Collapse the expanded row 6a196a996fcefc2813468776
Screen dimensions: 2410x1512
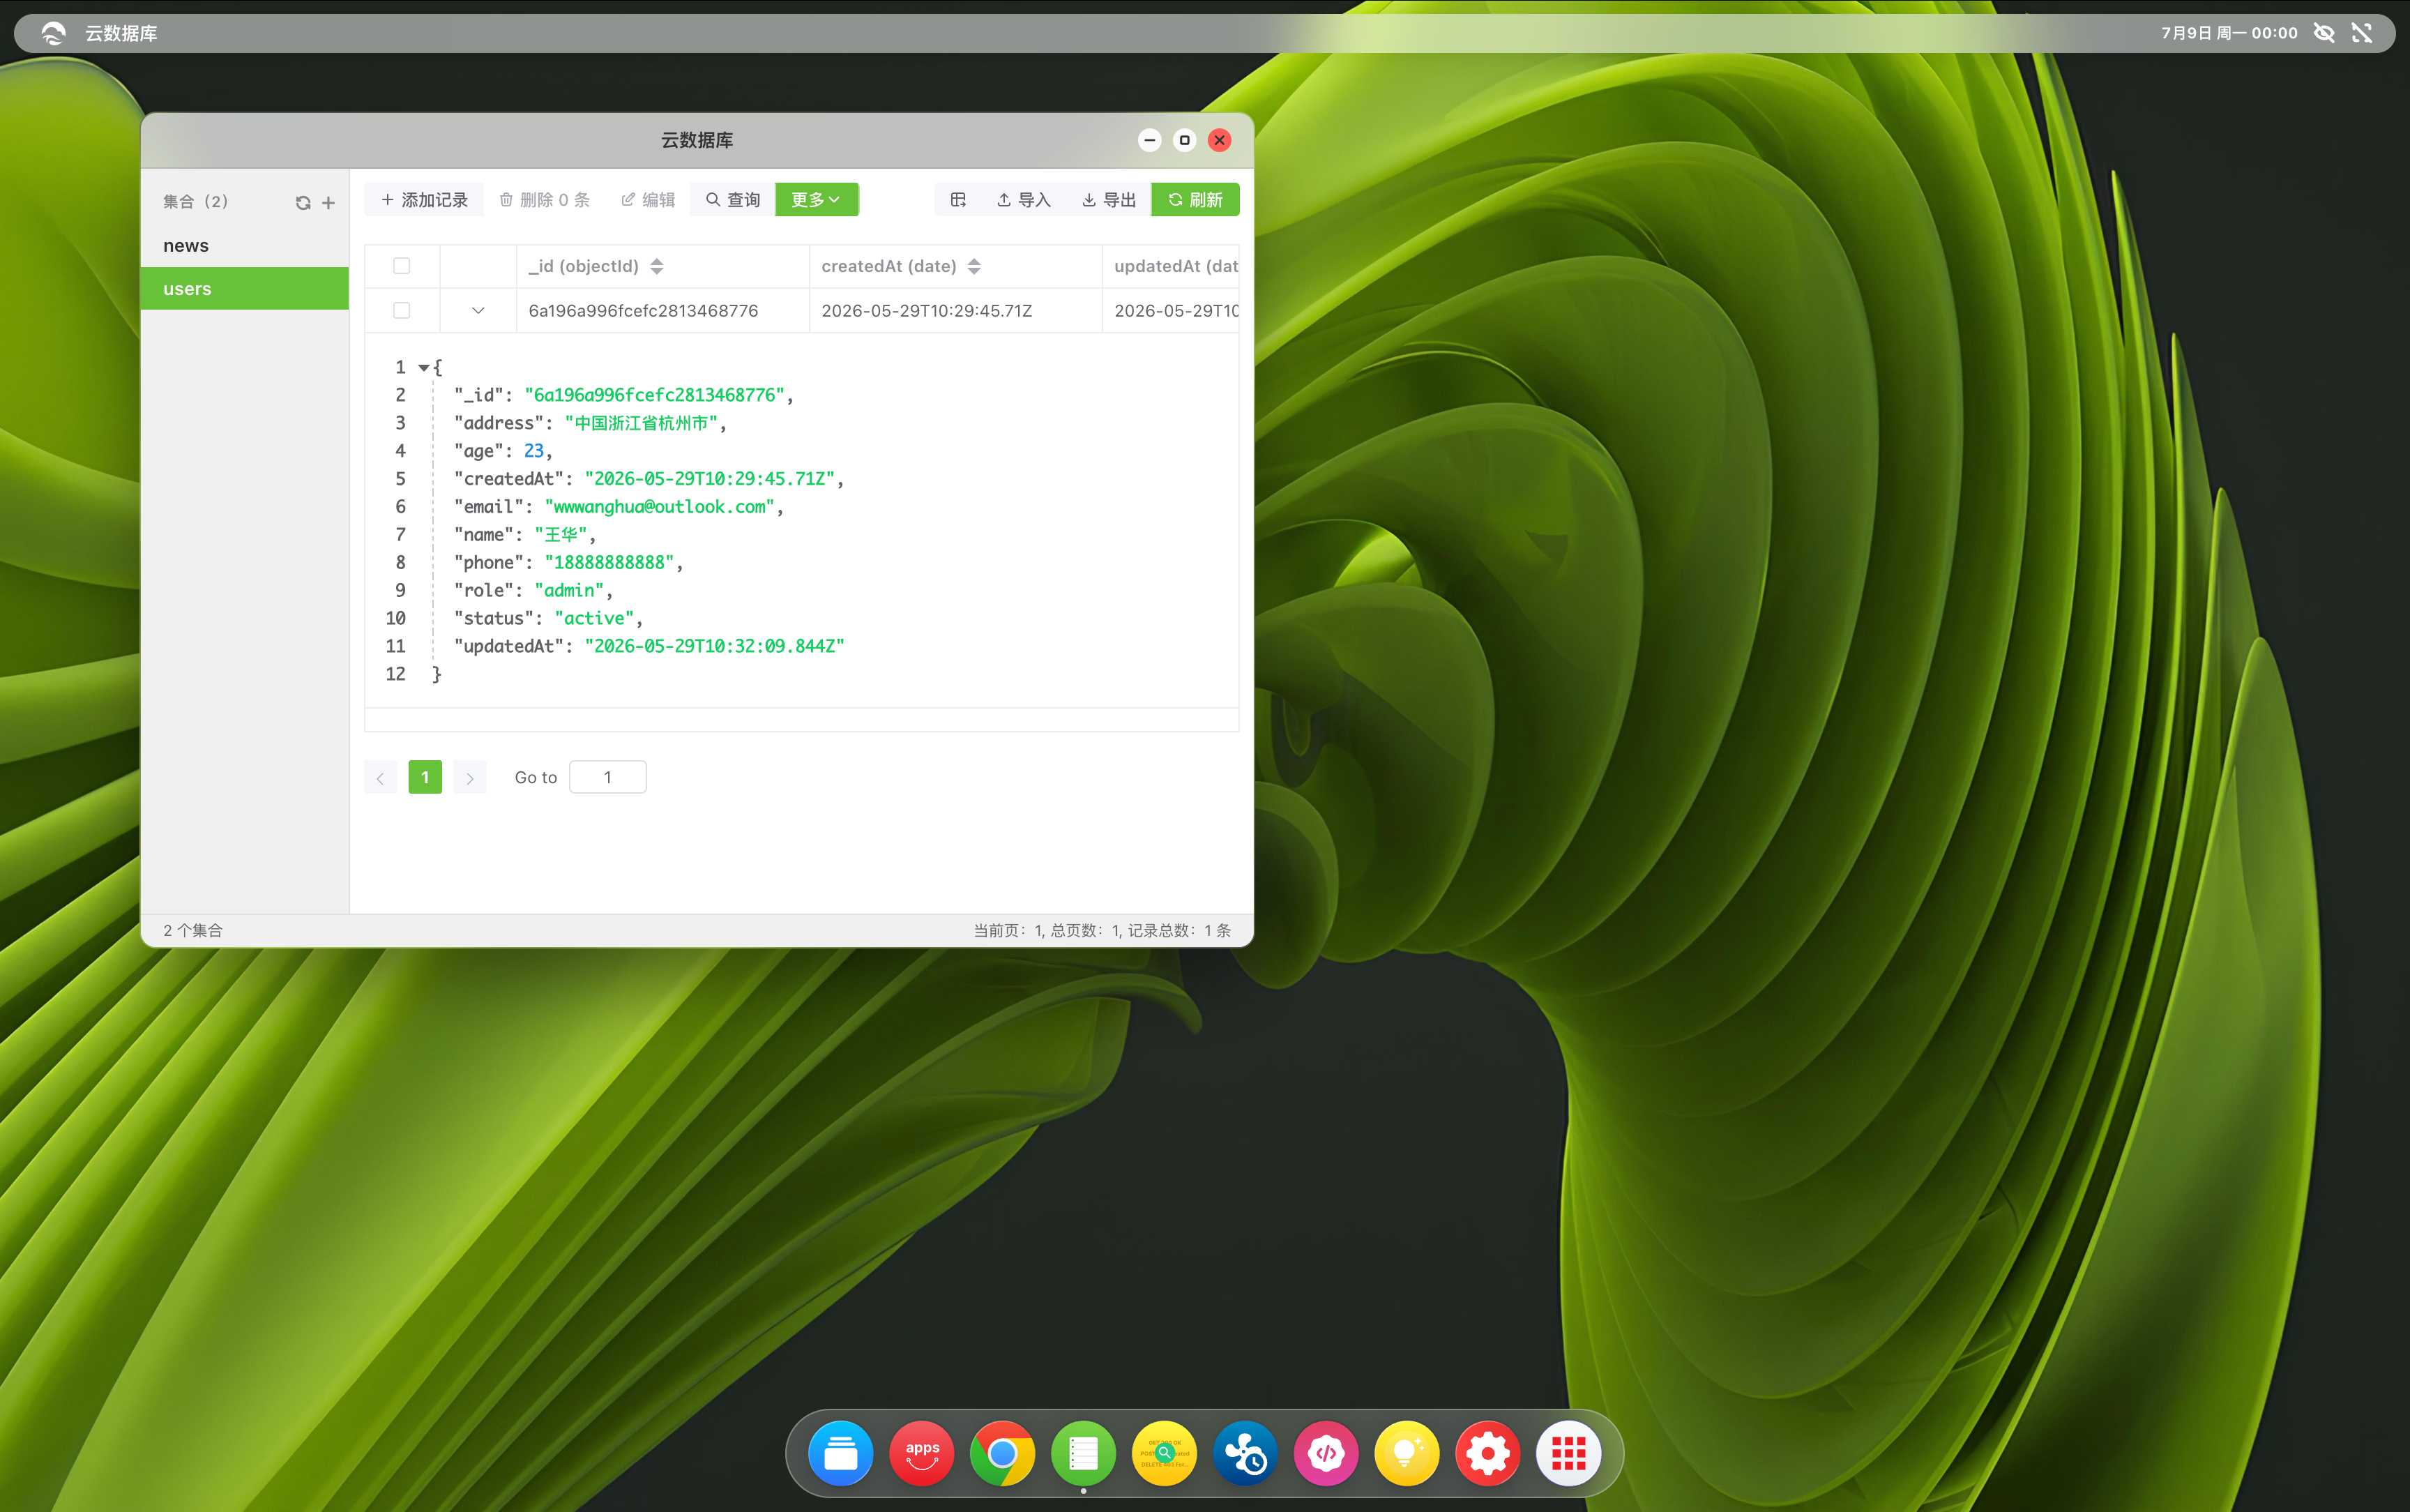(x=478, y=310)
